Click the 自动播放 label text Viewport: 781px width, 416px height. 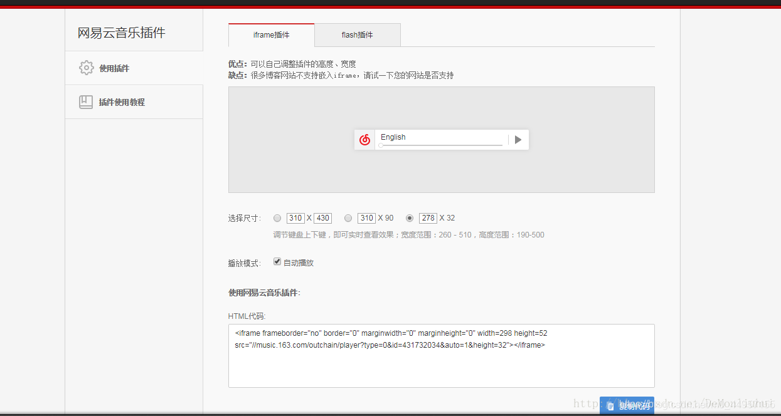click(299, 263)
